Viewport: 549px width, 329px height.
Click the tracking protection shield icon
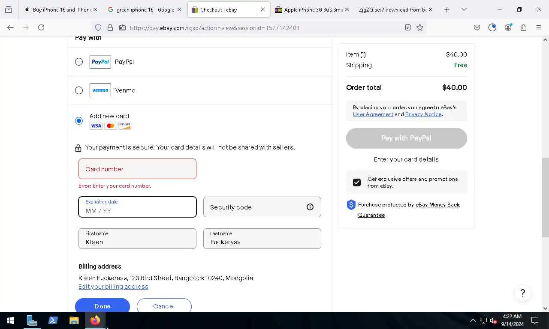pyautogui.click(x=98, y=27)
